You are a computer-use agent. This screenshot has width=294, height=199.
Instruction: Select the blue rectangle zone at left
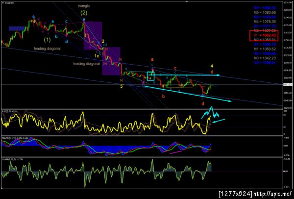pos(17,28)
